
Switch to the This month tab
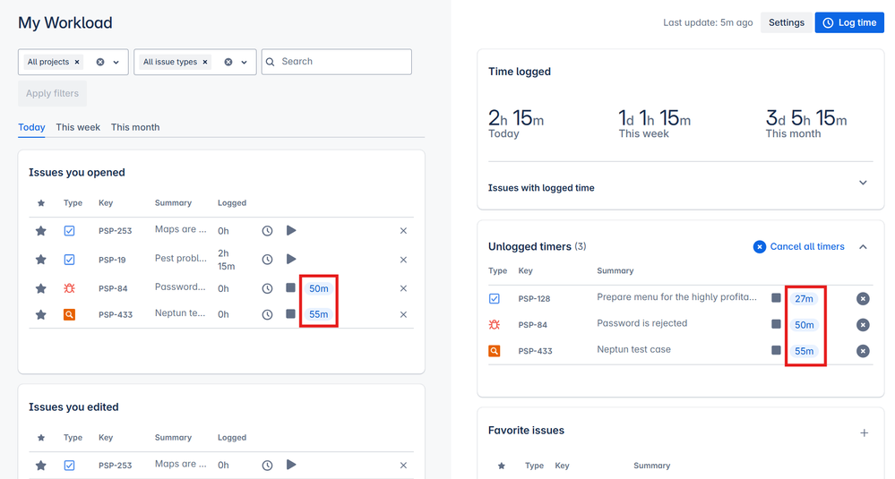coord(135,127)
